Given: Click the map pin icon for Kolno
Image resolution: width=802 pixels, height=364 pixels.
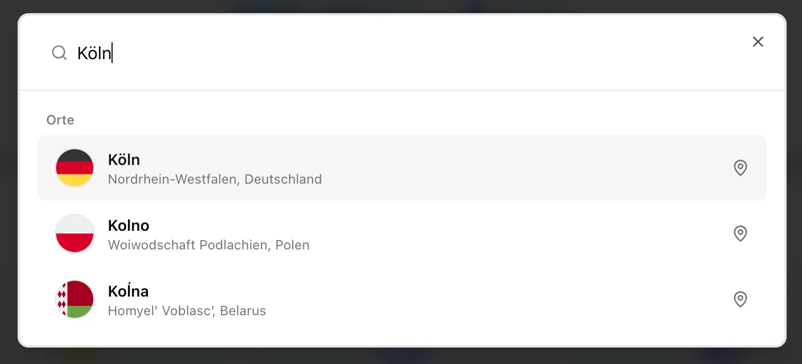Looking at the screenshot, I should [x=740, y=234].
